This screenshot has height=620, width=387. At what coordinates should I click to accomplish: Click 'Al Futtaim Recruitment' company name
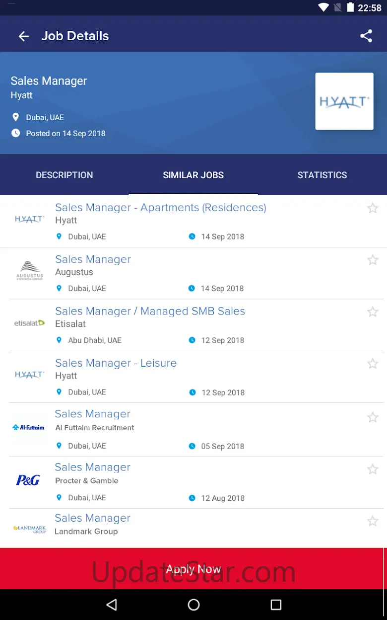coord(95,428)
